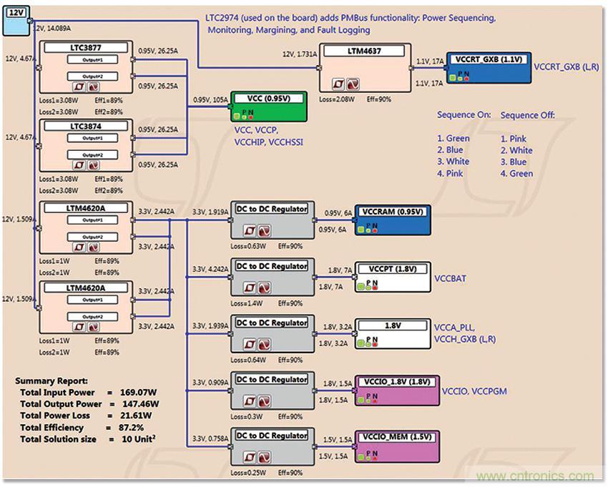Expand Output#2 on the LTC3874 block

click(x=92, y=154)
